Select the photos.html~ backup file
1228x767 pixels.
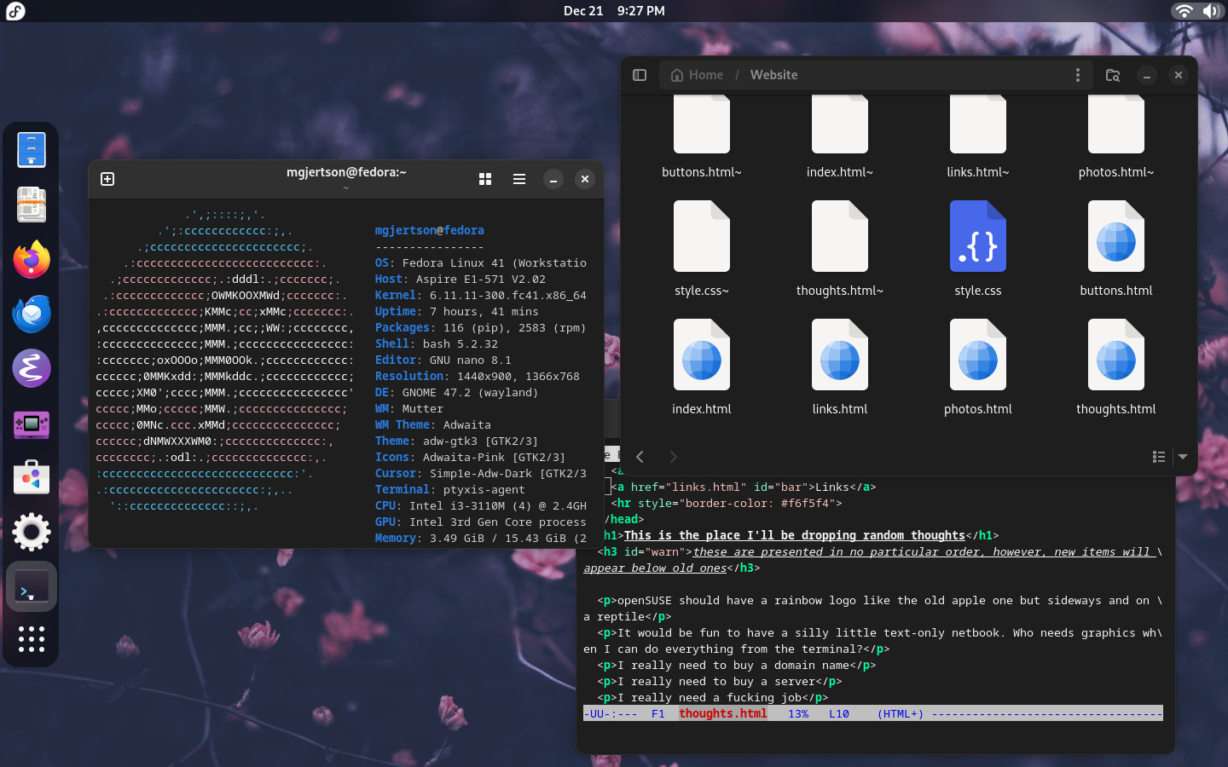[1116, 136]
